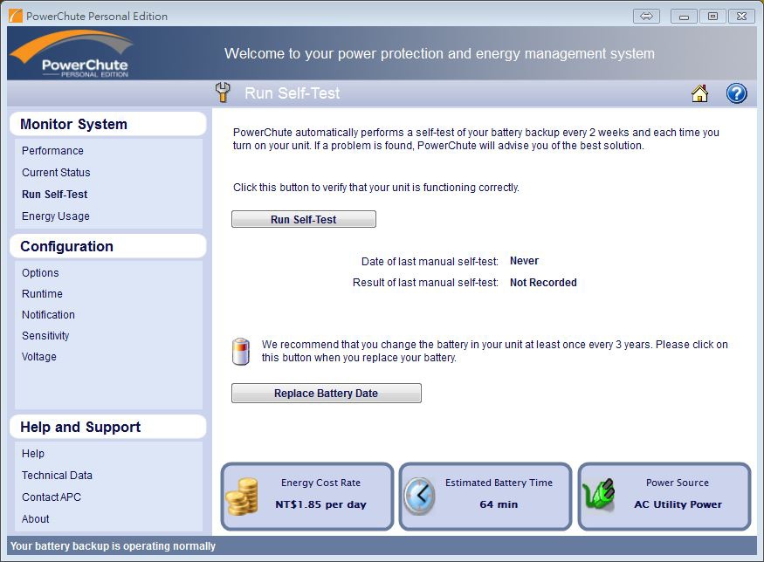Open Technical Data page
This screenshot has height=562, width=764.
(57, 476)
